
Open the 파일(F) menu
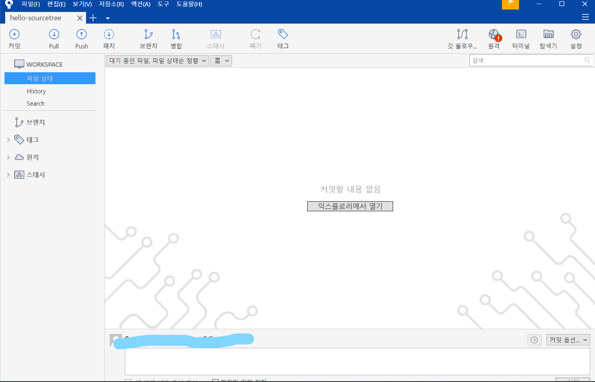pyautogui.click(x=31, y=4)
